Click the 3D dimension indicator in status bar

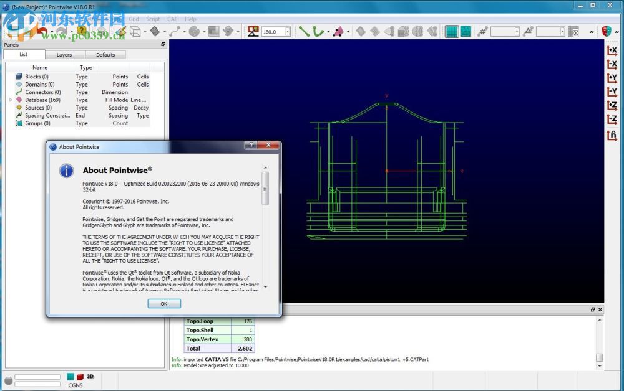pyautogui.click(x=90, y=377)
